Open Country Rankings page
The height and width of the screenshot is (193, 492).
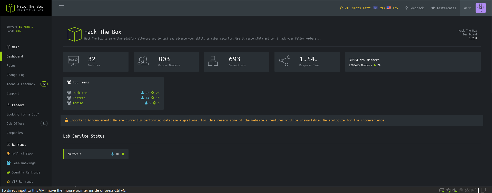click(x=26, y=172)
